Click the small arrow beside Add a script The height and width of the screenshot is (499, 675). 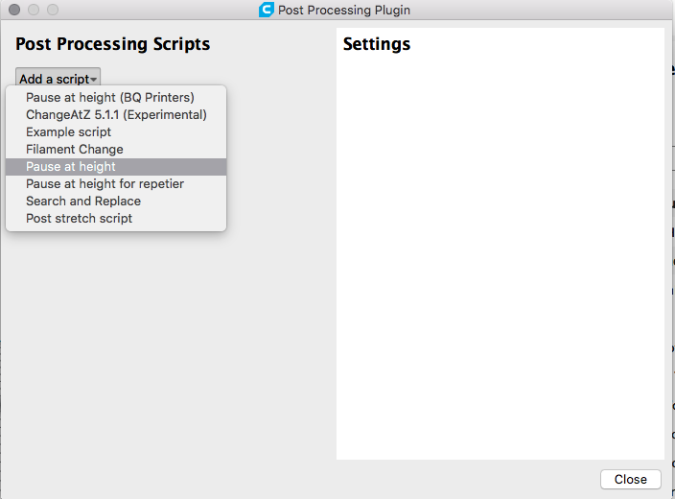(x=93, y=80)
